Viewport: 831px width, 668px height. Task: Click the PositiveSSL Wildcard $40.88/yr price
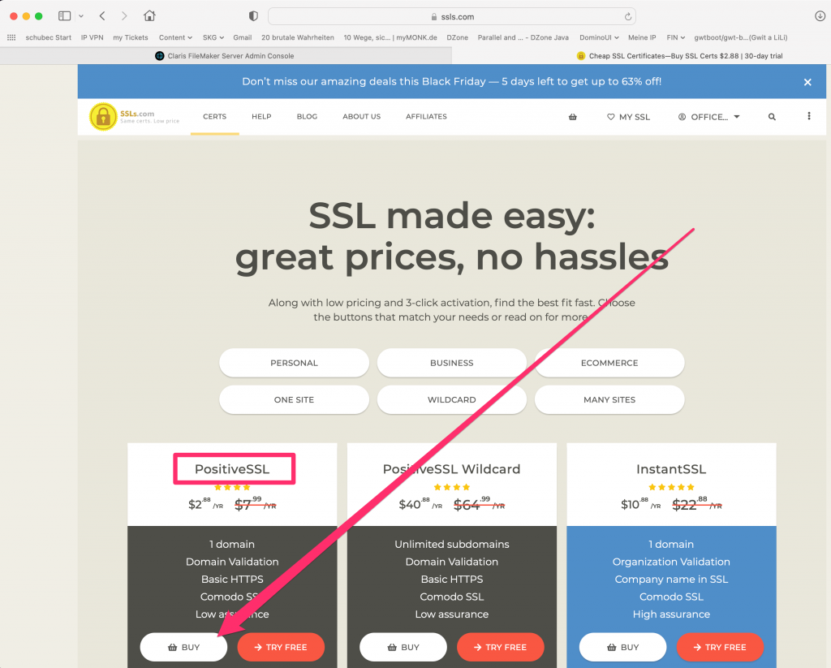tap(421, 504)
